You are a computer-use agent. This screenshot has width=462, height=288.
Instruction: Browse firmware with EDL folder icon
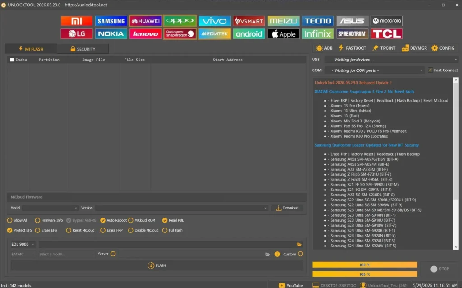point(299,244)
